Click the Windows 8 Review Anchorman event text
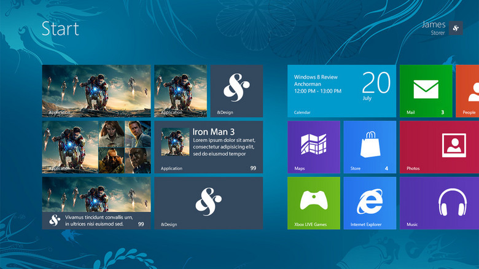 pos(316,80)
